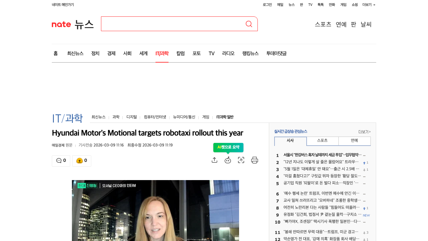Screen dimensions: 428x241
Task: Open the IT/과학 menu item
Action: 162,53
